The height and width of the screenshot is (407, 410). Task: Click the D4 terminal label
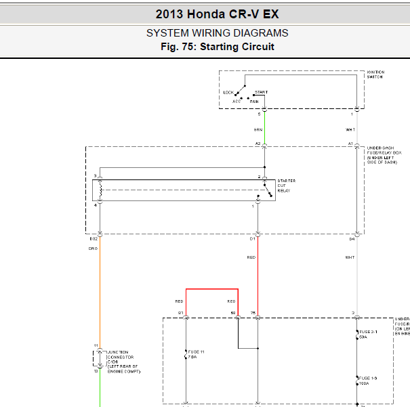(x=352, y=239)
